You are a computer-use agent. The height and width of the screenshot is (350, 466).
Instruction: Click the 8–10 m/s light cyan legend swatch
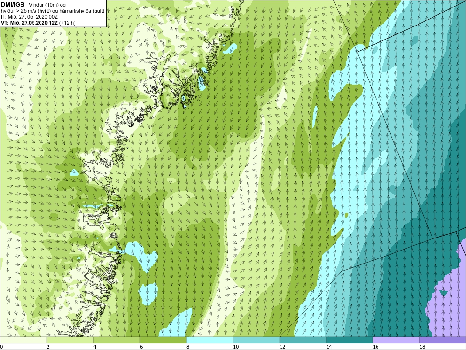[210, 340]
